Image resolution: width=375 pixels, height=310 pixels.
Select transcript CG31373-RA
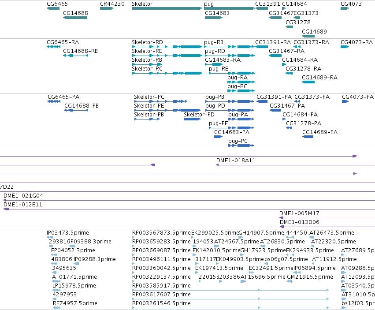[312, 42]
